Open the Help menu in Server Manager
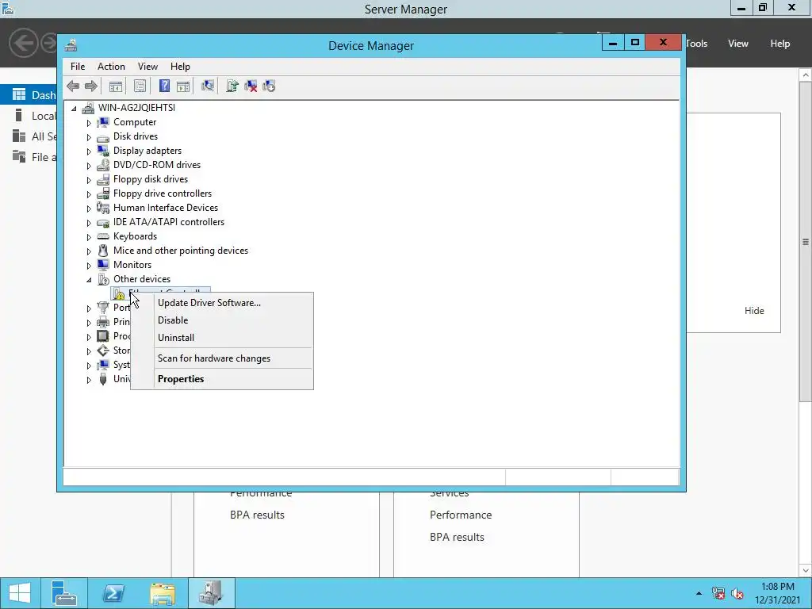The height and width of the screenshot is (609, 812). pyautogui.click(x=780, y=44)
